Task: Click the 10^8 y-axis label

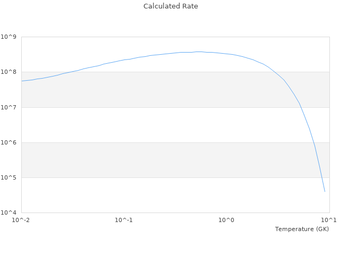Action: pos(10,72)
